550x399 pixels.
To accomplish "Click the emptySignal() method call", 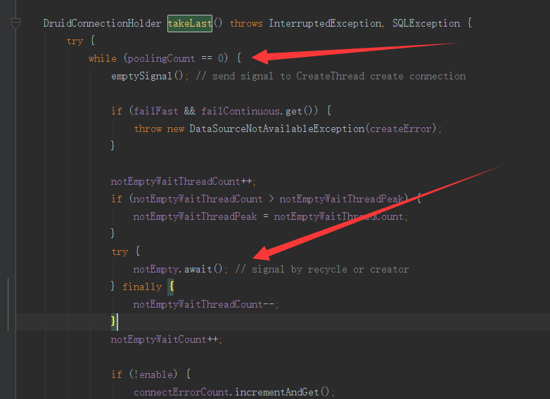I will (147, 76).
